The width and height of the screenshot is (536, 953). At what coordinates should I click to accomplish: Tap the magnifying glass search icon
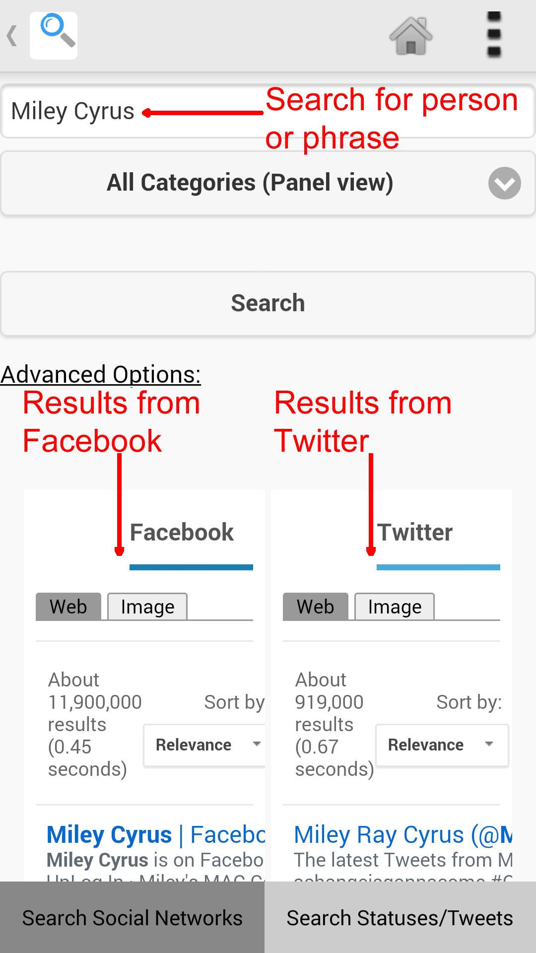53,35
